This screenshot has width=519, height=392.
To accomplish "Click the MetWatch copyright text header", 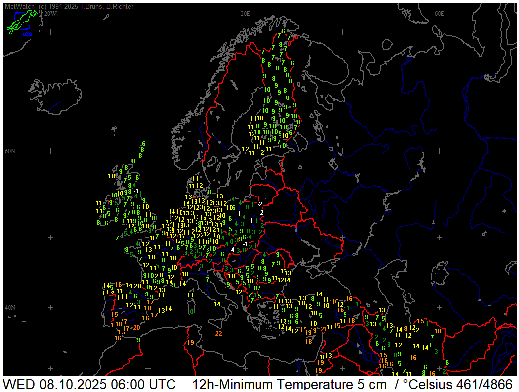I will (x=70, y=6).
